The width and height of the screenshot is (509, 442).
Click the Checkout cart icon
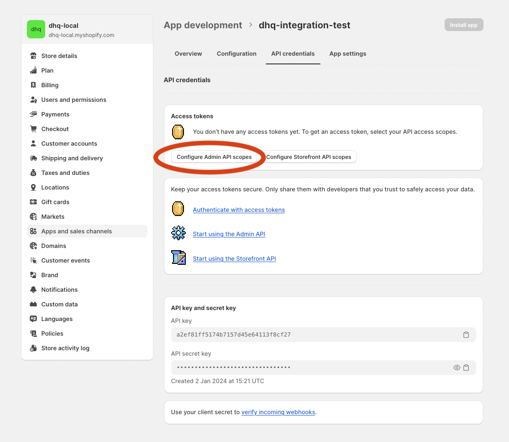point(33,129)
